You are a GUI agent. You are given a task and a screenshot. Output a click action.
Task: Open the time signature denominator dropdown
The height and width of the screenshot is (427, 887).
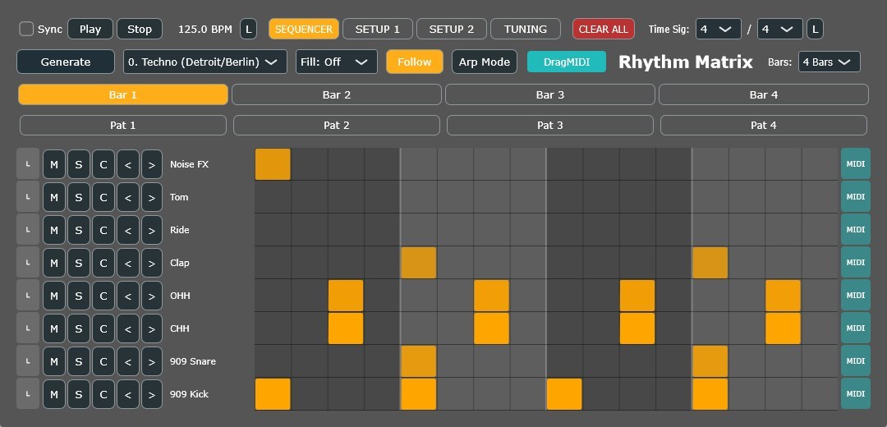point(780,29)
